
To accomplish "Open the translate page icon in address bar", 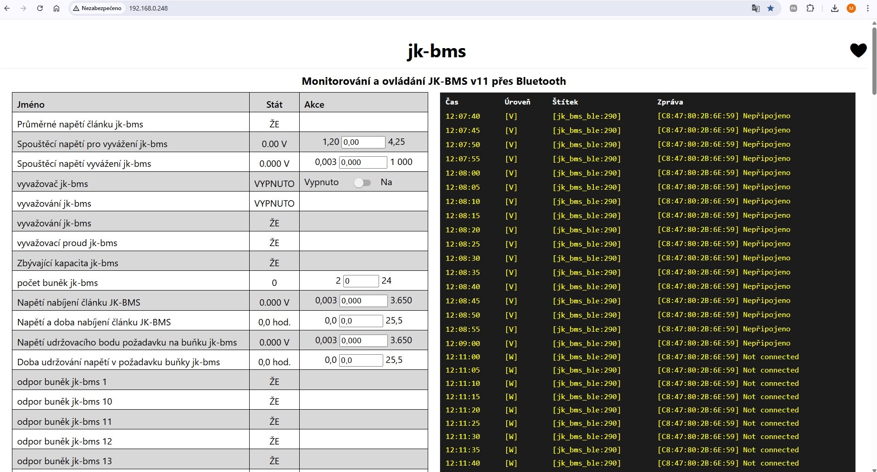I will [755, 8].
